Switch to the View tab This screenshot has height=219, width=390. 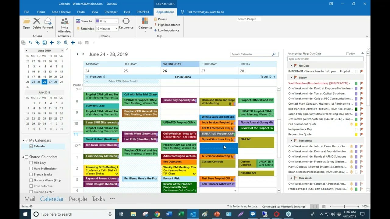[x=95, y=12]
